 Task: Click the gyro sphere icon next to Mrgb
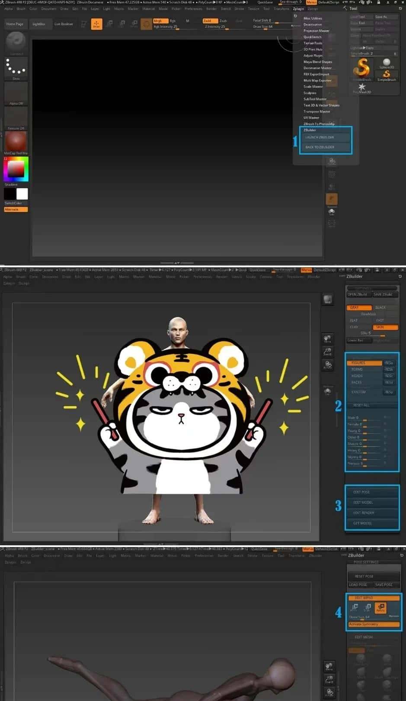[x=146, y=24]
